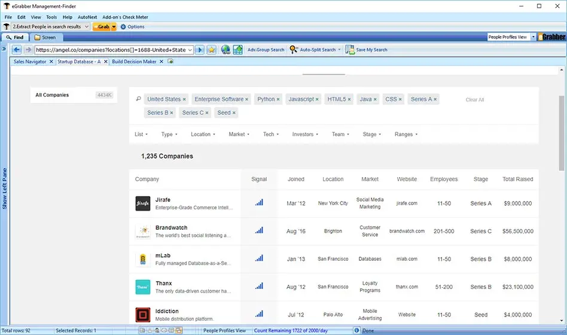
Task: Click the info icon next to Done
Action: tap(356, 330)
